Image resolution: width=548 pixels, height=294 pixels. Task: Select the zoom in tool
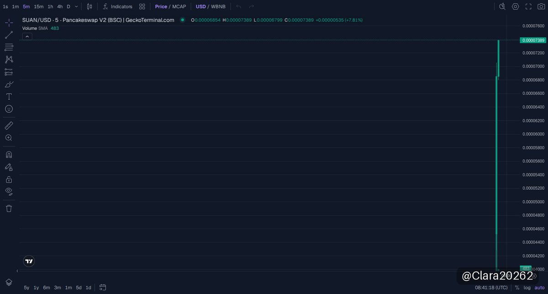click(x=9, y=137)
